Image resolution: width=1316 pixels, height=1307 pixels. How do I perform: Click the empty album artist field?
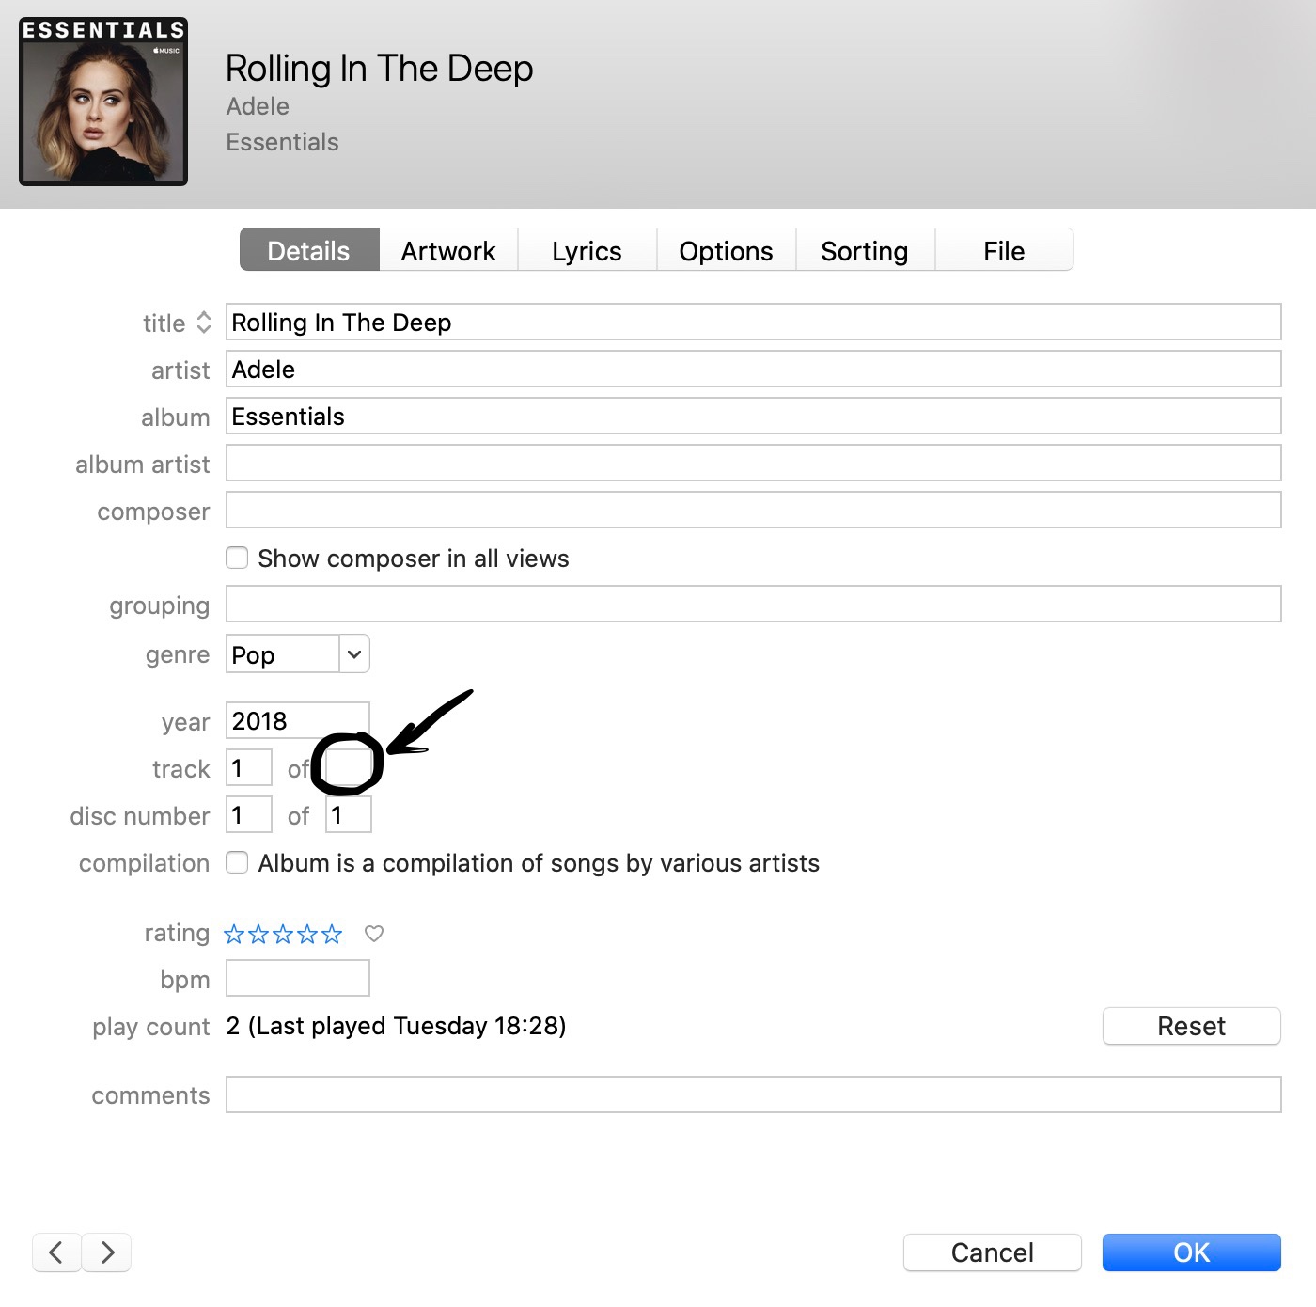pyautogui.click(x=754, y=463)
